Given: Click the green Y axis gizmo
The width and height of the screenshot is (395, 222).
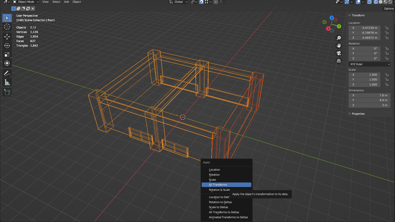Looking at the screenshot, I should coord(339,26).
